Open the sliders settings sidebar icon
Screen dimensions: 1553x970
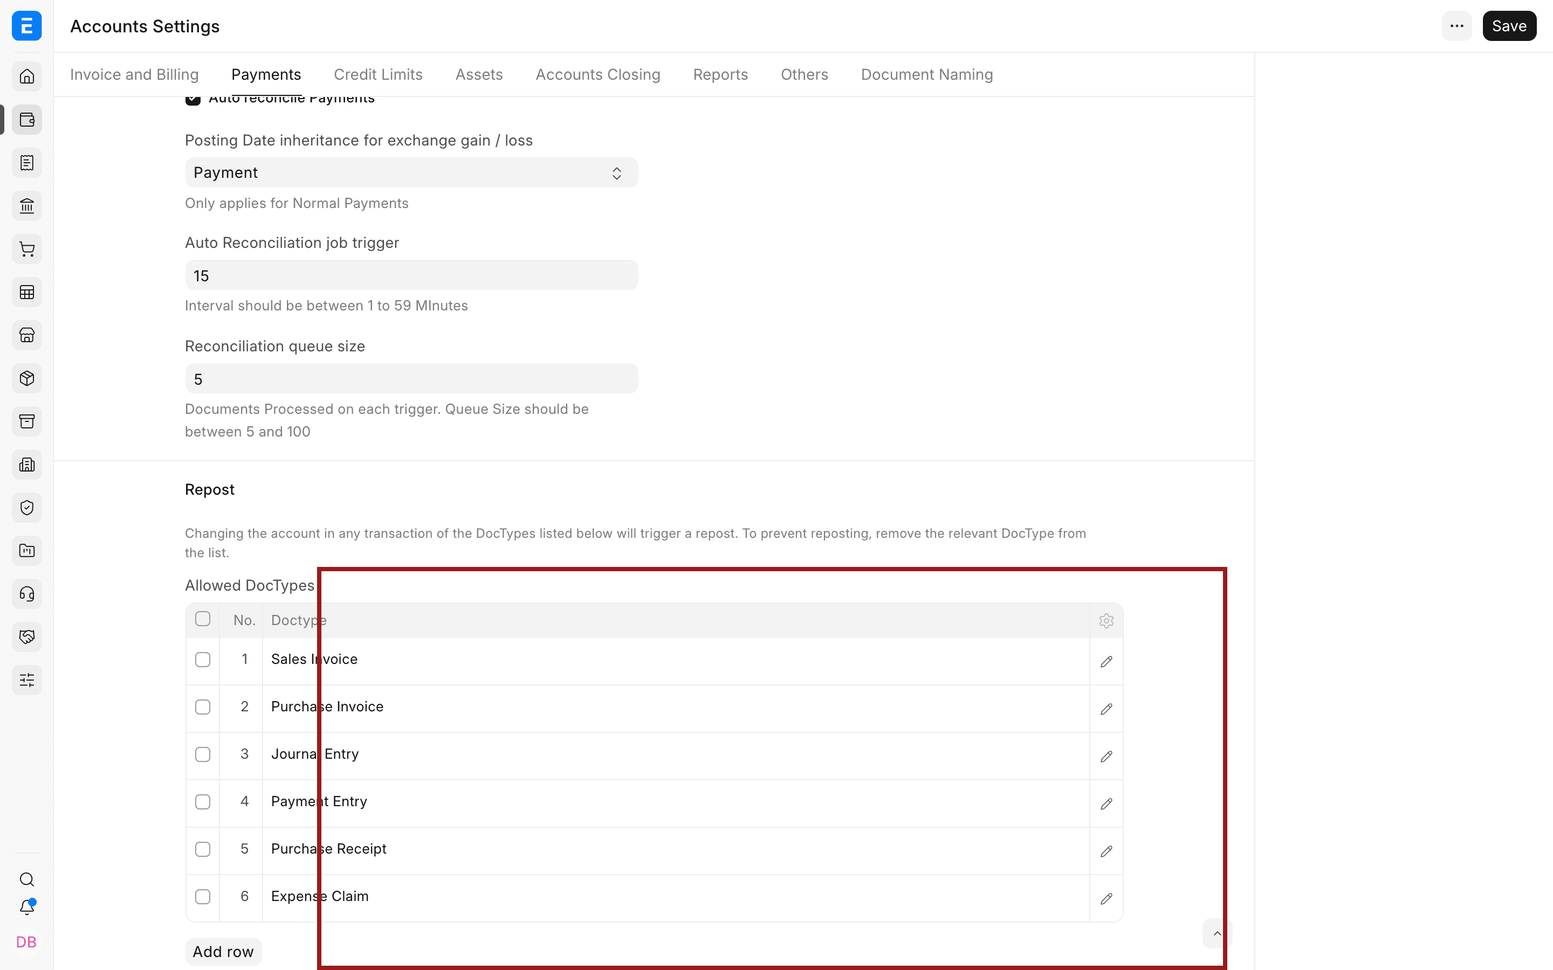click(x=26, y=680)
